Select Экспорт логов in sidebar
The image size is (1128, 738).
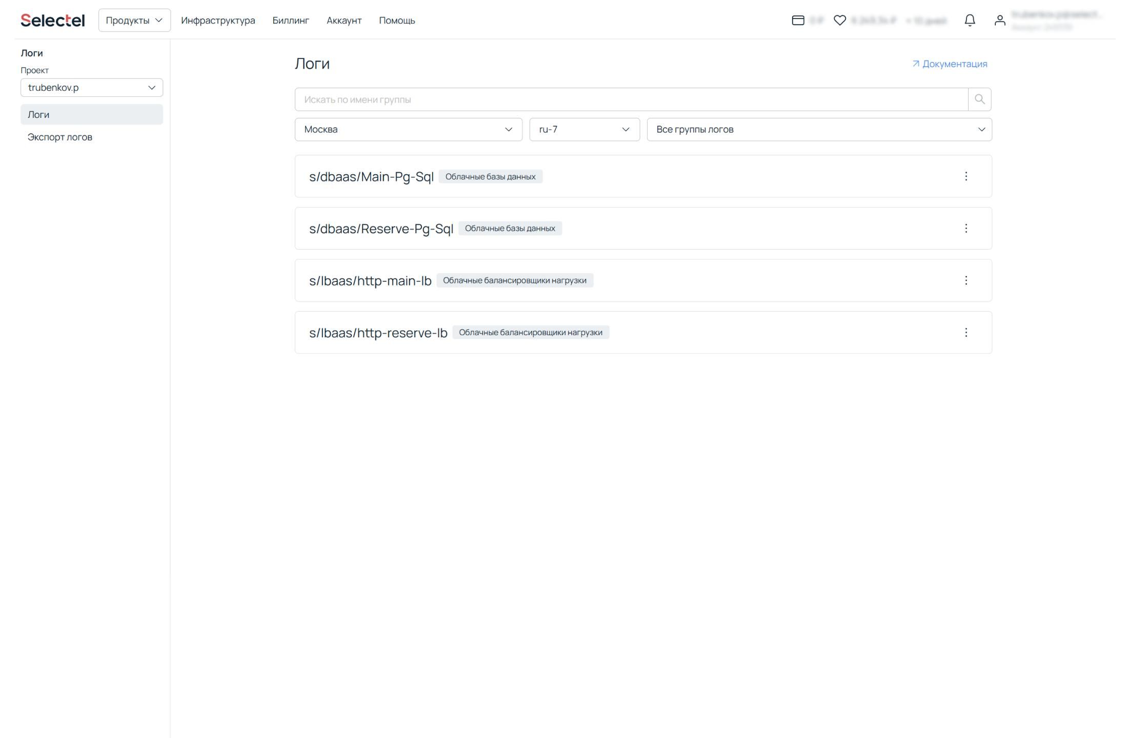click(x=60, y=137)
